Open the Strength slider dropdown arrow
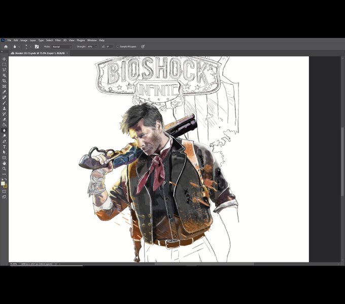Screen dimensions: 345x304 96,47
